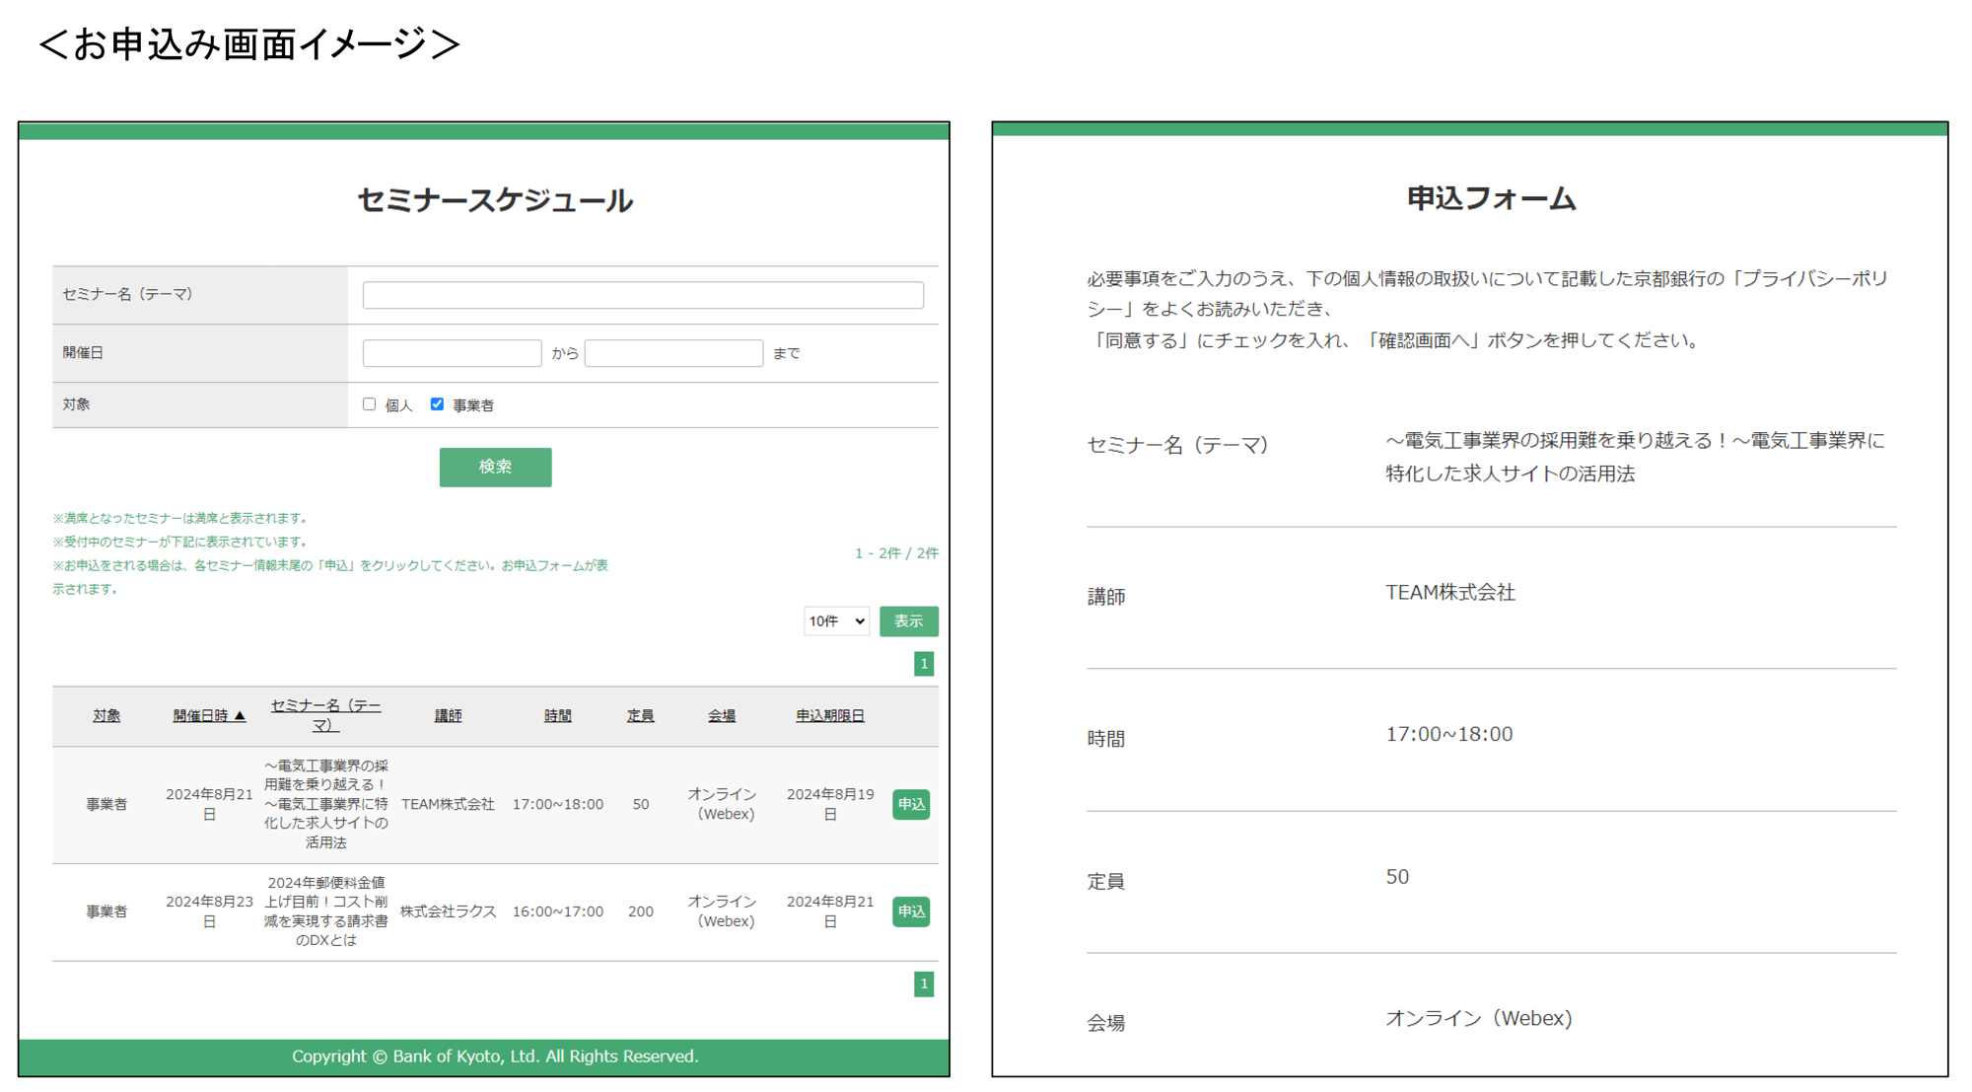Click the Copyright Bank of Kyoto footer text
Viewport: 1972px width, 1092px height.
click(x=495, y=1056)
